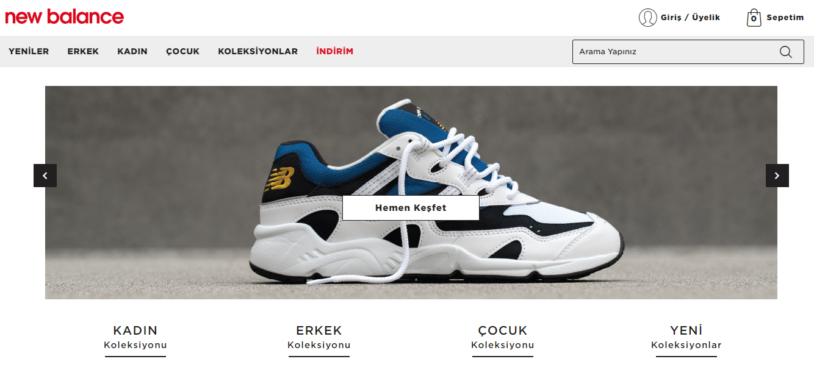Open the KADIN Koleksiyonu link
The height and width of the screenshot is (370, 814).
(x=135, y=338)
